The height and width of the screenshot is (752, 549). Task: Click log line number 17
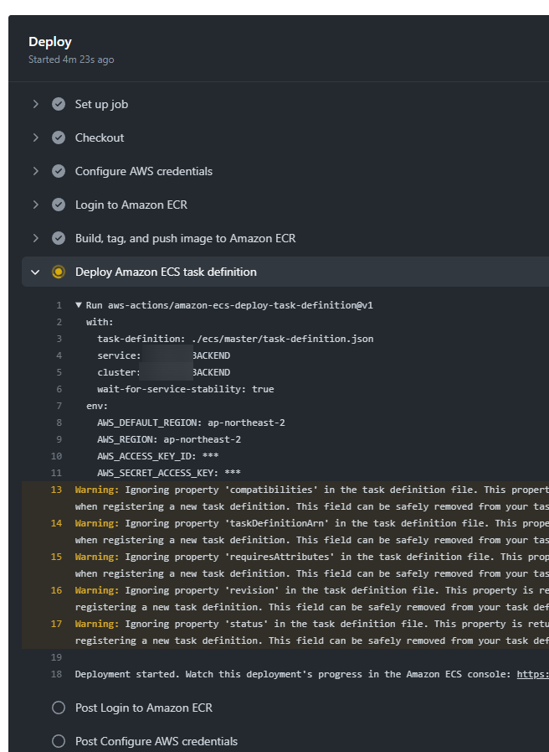(57, 624)
